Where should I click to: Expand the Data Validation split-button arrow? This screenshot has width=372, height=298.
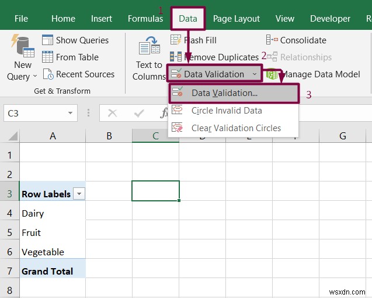tap(255, 74)
